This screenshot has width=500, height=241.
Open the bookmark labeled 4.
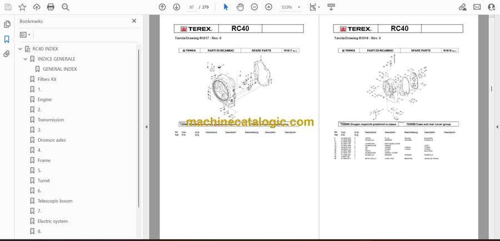39,150
